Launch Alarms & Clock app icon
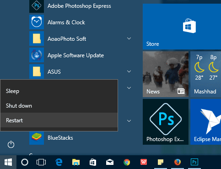 click(37, 22)
